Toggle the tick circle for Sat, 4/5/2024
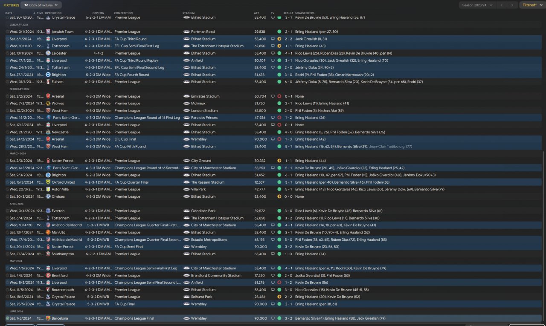 point(7,276)
